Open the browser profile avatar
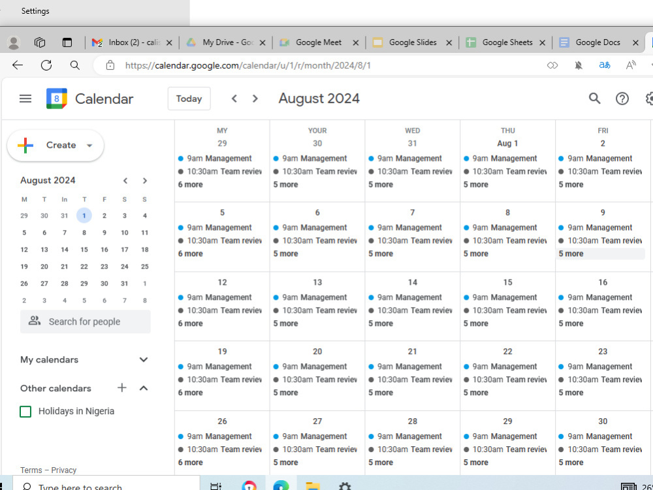 click(14, 42)
